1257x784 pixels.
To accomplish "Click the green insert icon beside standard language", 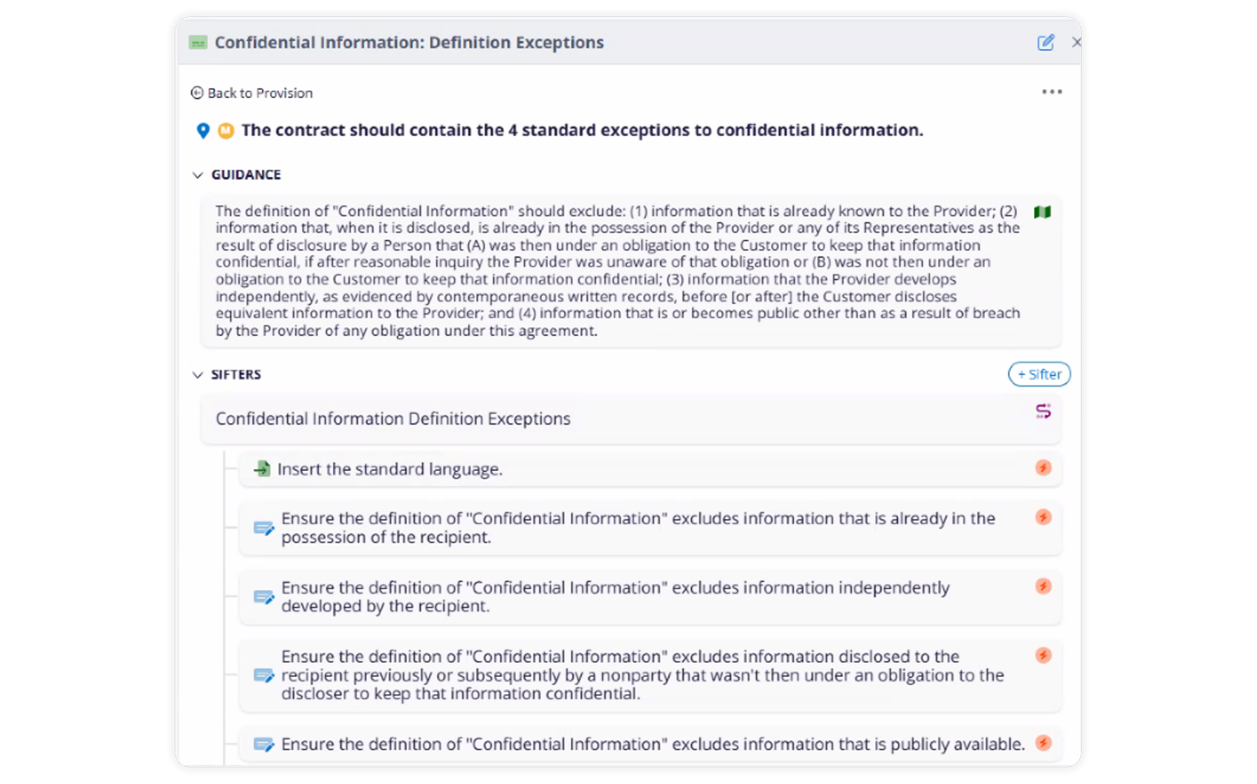I will pos(262,469).
